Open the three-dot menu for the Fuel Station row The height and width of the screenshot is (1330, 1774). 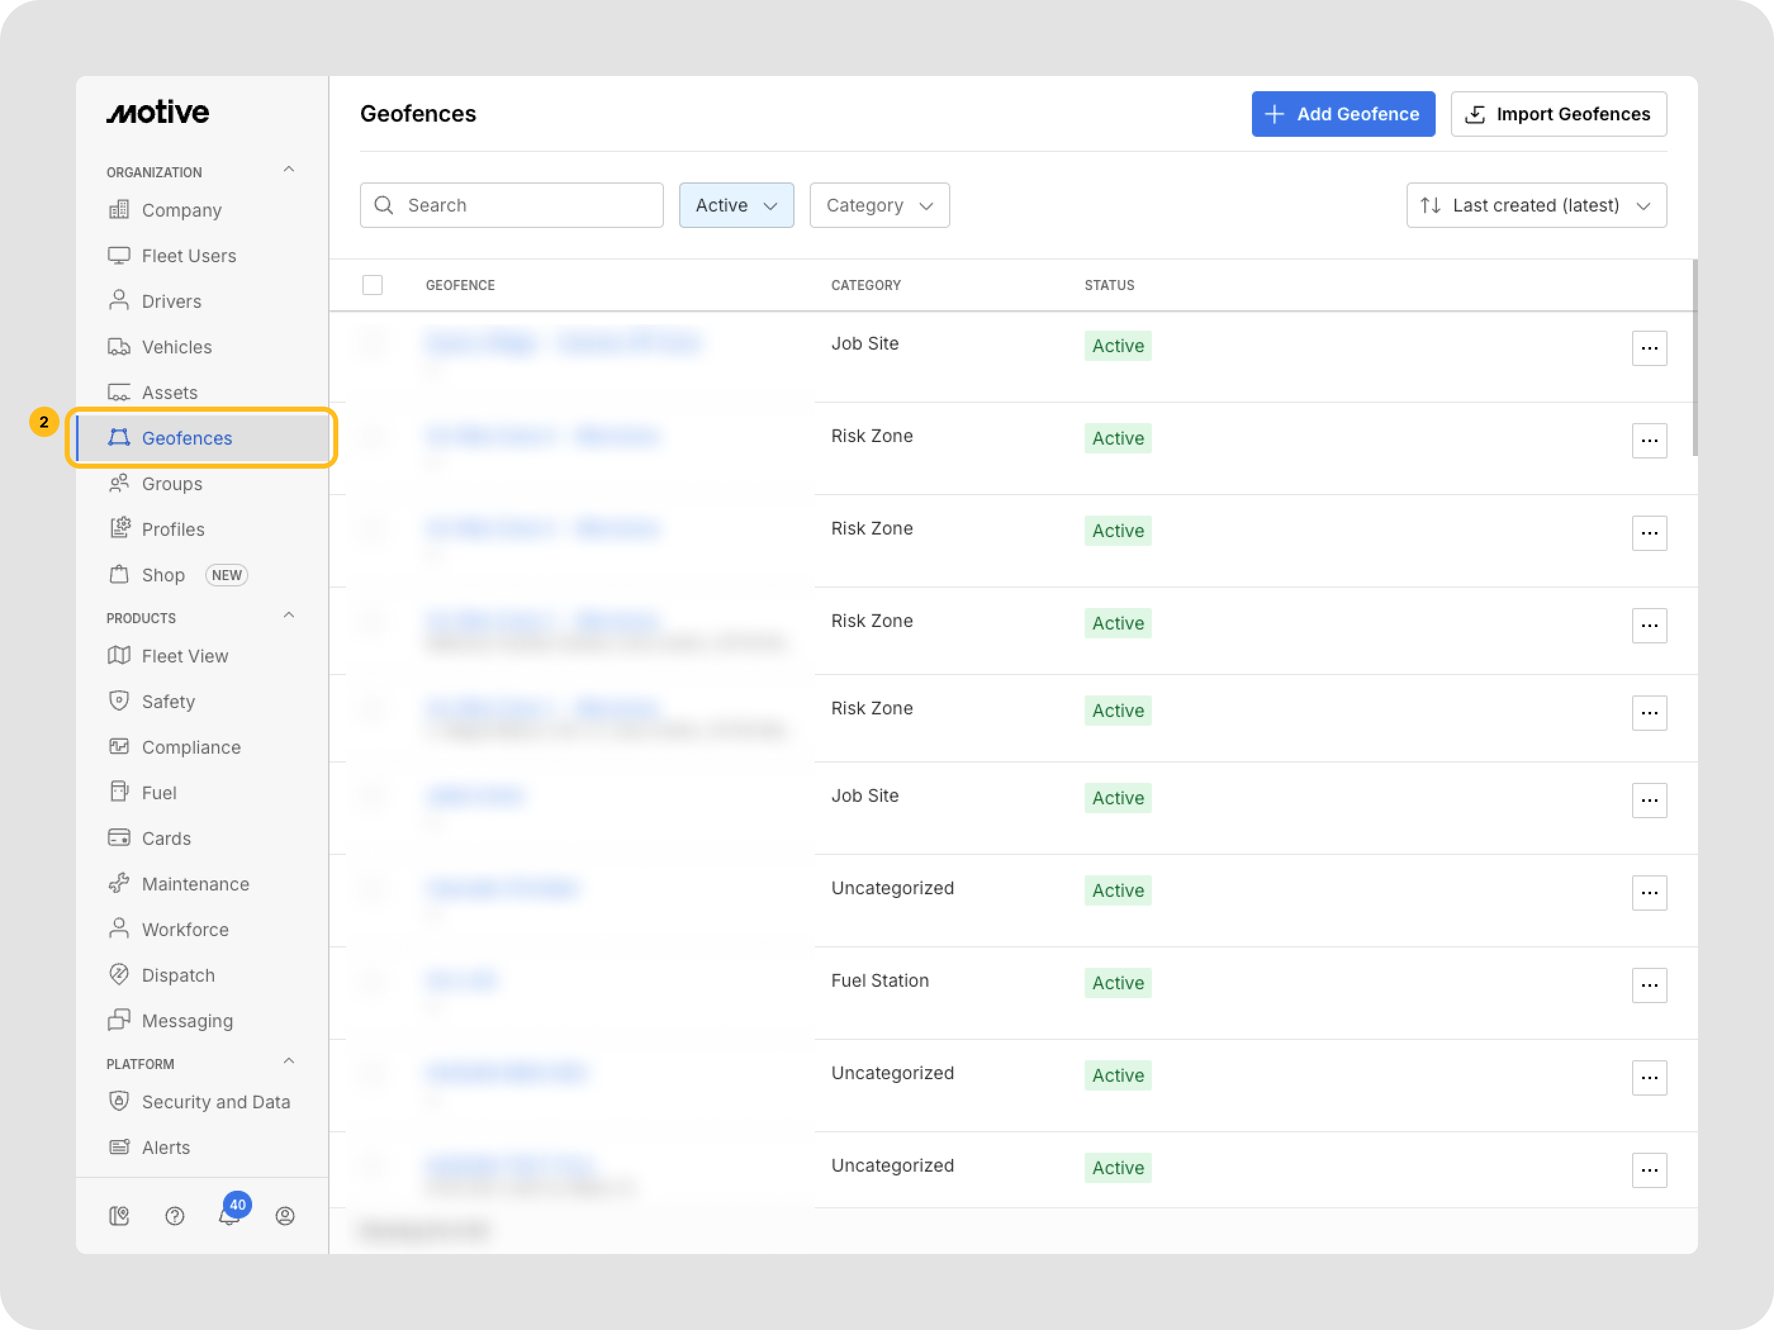1649,984
